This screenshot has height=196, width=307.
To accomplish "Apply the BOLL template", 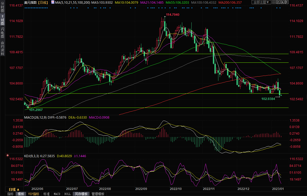I will coord(67,194).
